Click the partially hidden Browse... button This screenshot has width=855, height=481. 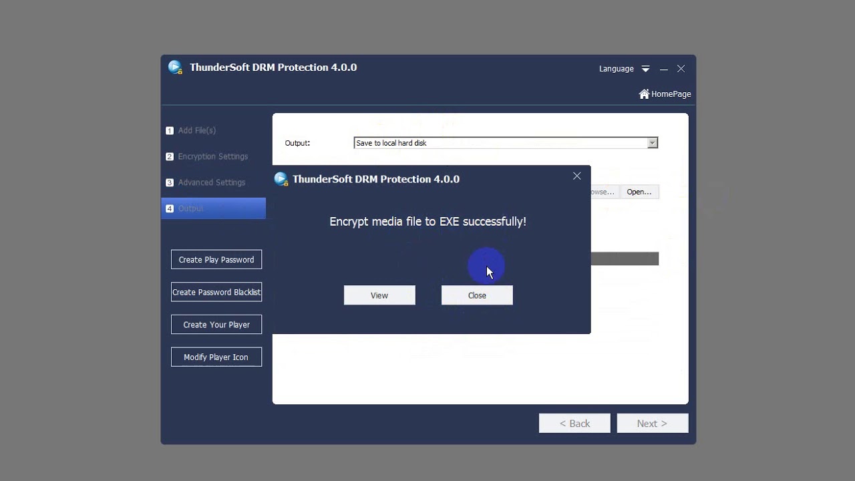click(604, 192)
